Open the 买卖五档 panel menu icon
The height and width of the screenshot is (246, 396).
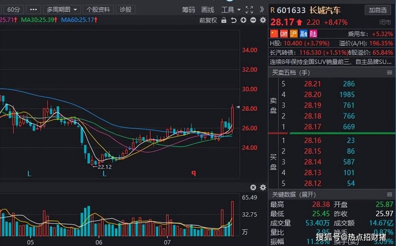pyautogui.click(x=390, y=73)
